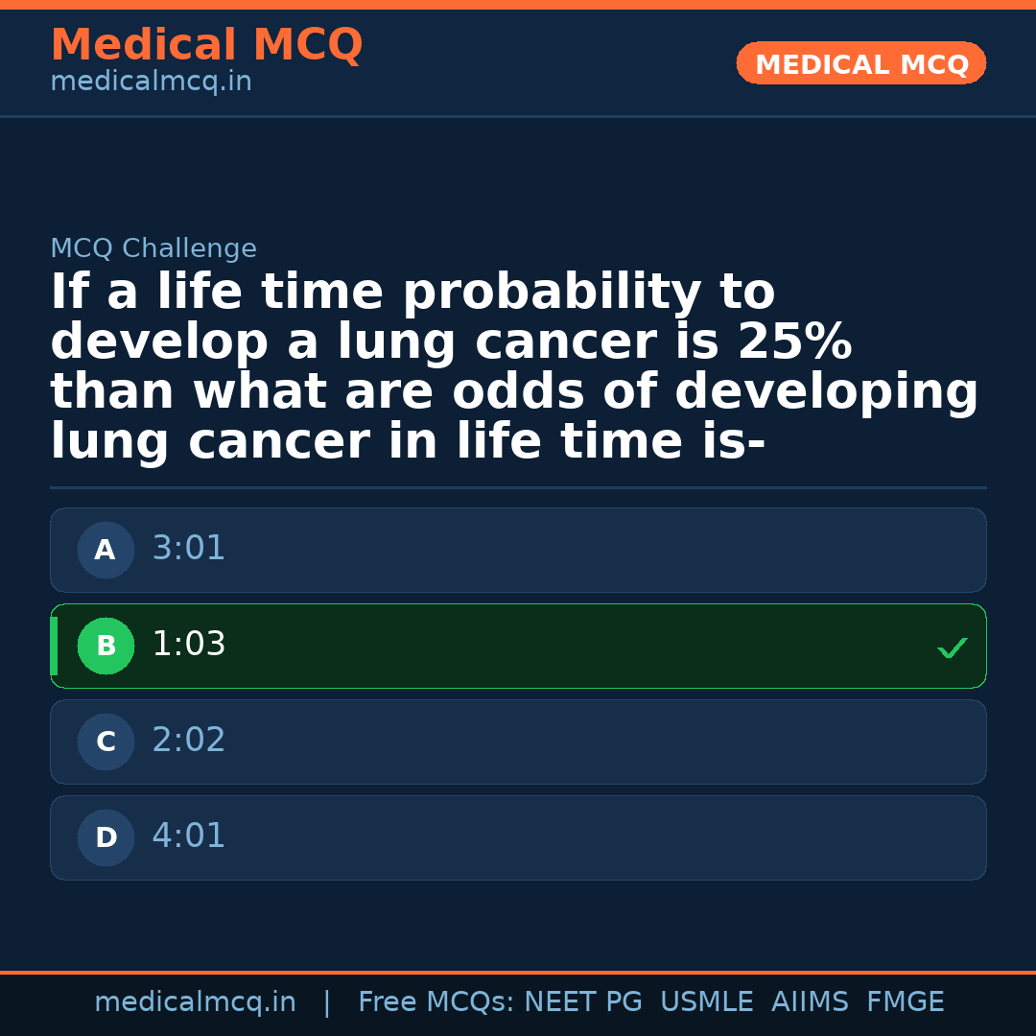Click the AIIMS footer label

(x=810, y=1002)
